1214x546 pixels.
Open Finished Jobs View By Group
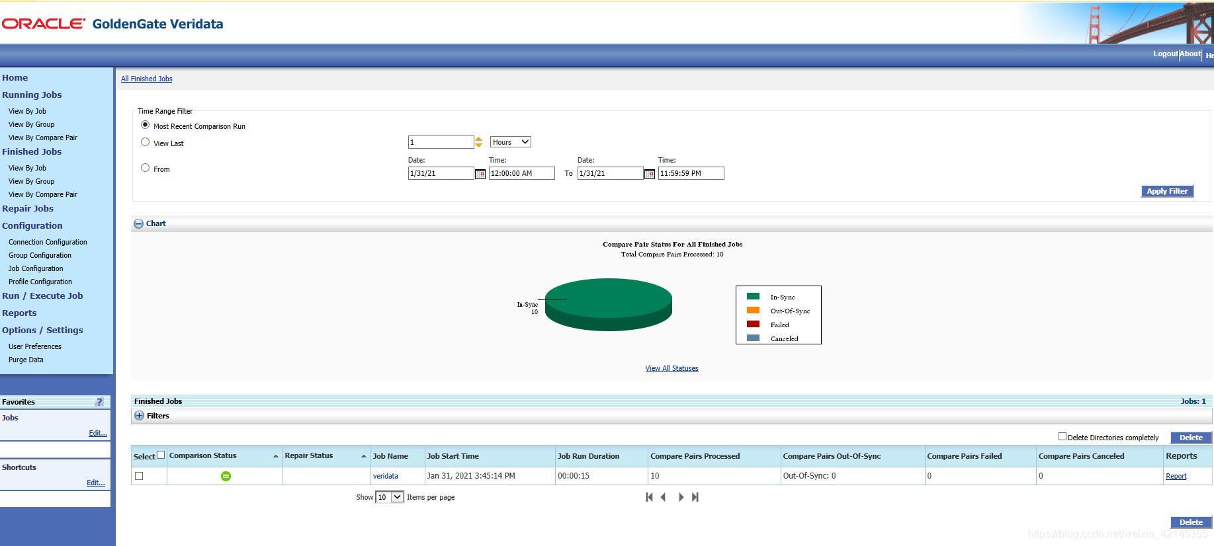(x=31, y=181)
